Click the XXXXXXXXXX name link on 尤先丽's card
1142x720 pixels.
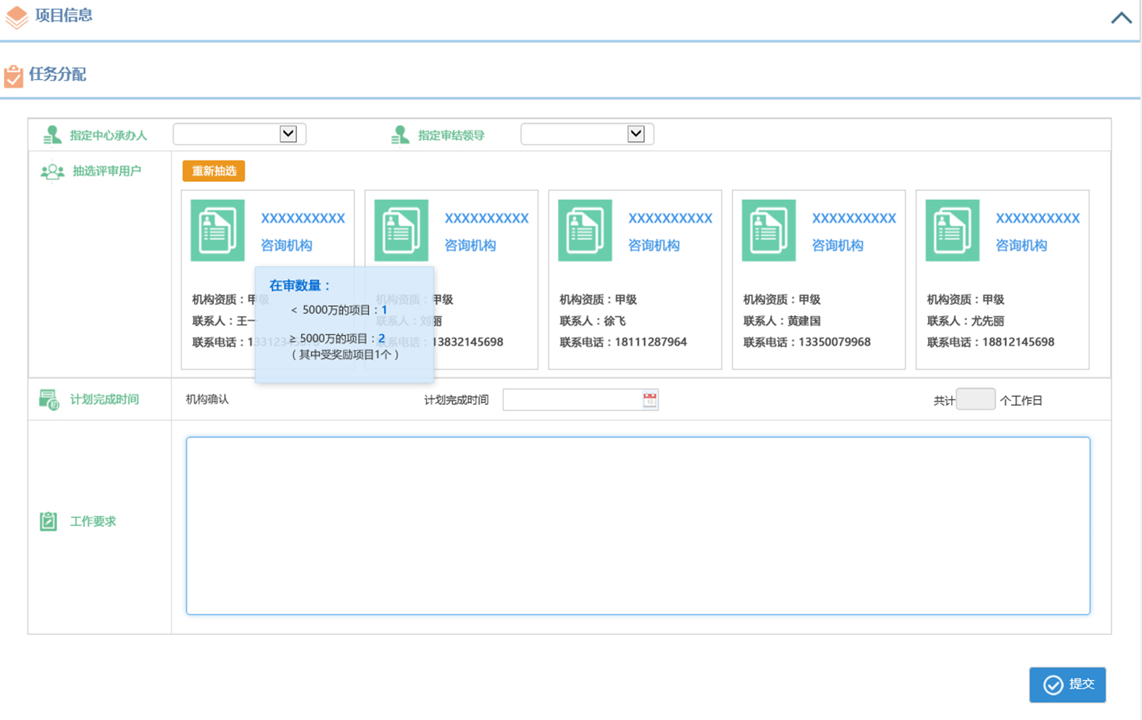click(x=1037, y=219)
